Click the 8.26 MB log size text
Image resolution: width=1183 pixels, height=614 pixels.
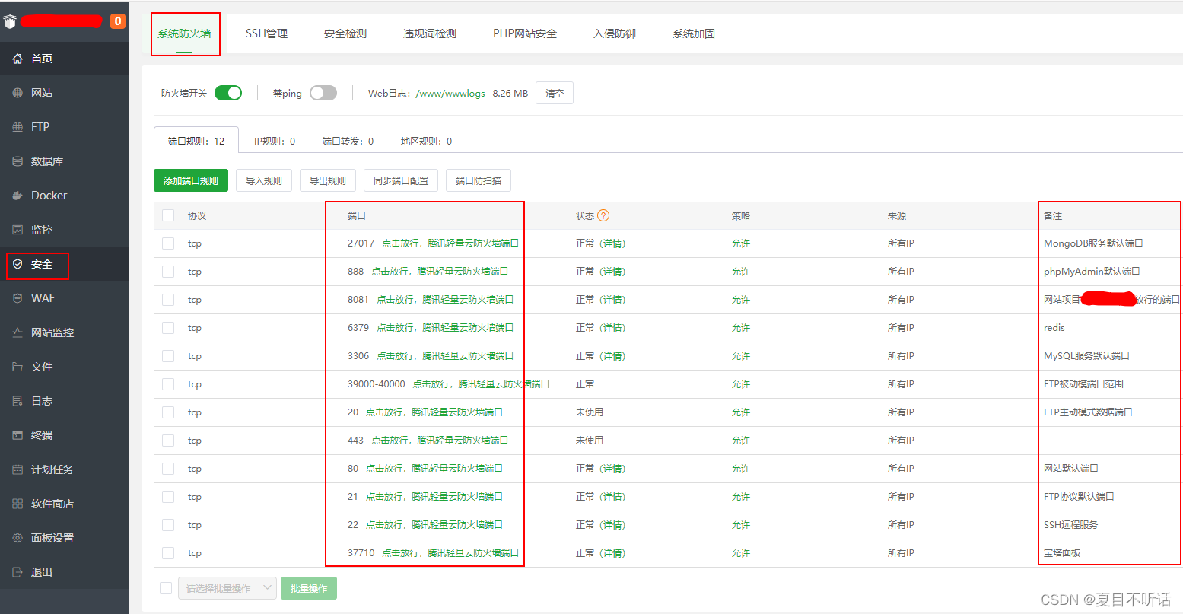point(510,93)
